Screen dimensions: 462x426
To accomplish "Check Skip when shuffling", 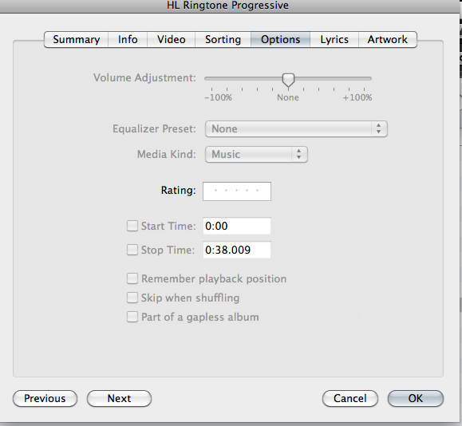I will coord(132,298).
